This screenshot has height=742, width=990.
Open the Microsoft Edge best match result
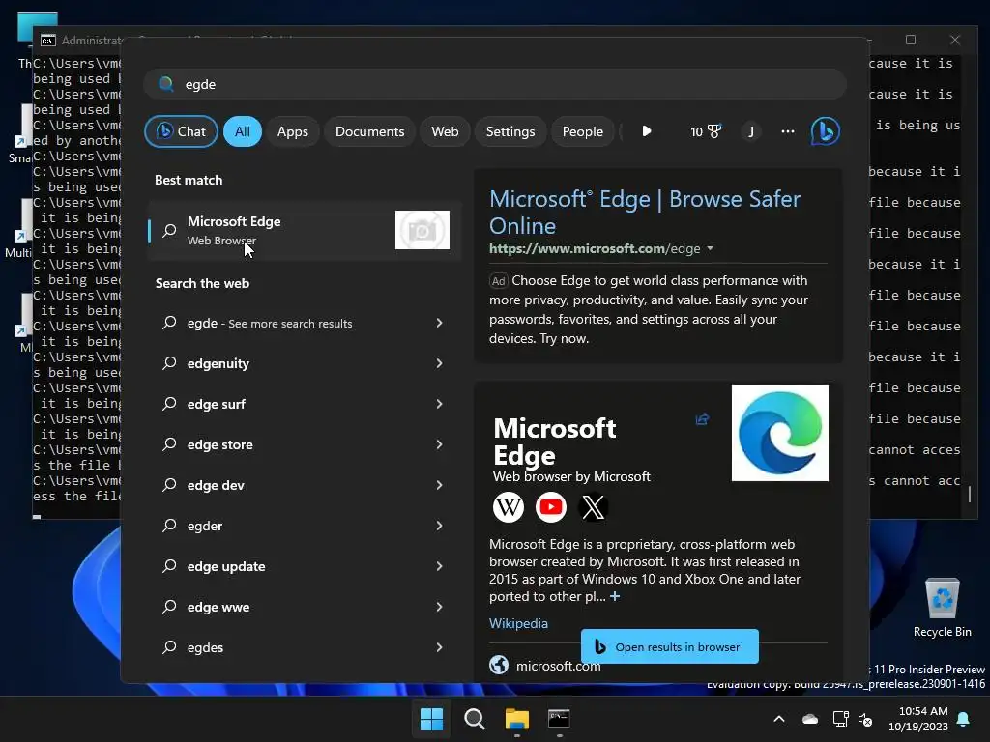pos(305,230)
